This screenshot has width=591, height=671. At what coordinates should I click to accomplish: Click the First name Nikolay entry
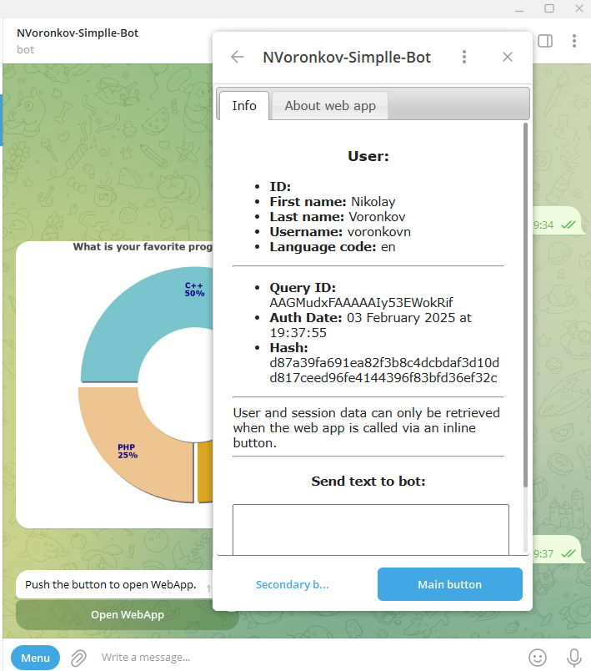pyautogui.click(x=332, y=202)
